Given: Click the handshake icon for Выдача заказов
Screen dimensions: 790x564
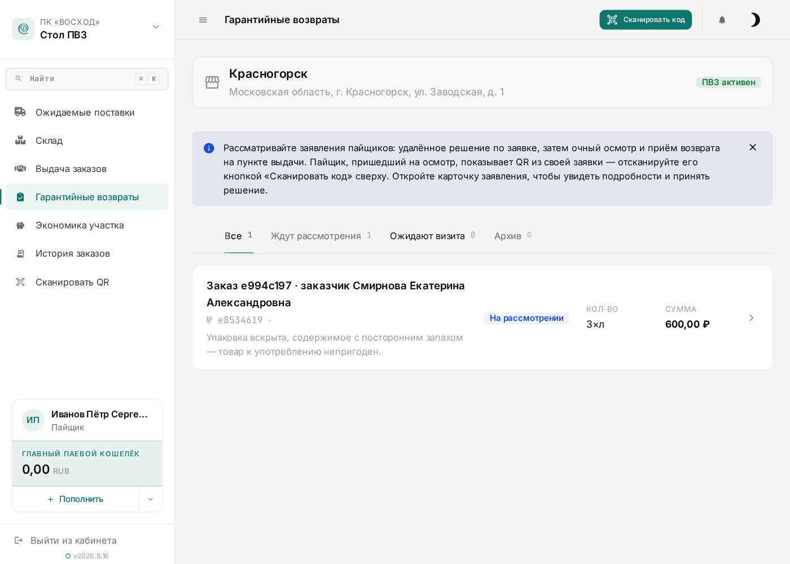Looking at the screenshot, I should coord(20,169).
